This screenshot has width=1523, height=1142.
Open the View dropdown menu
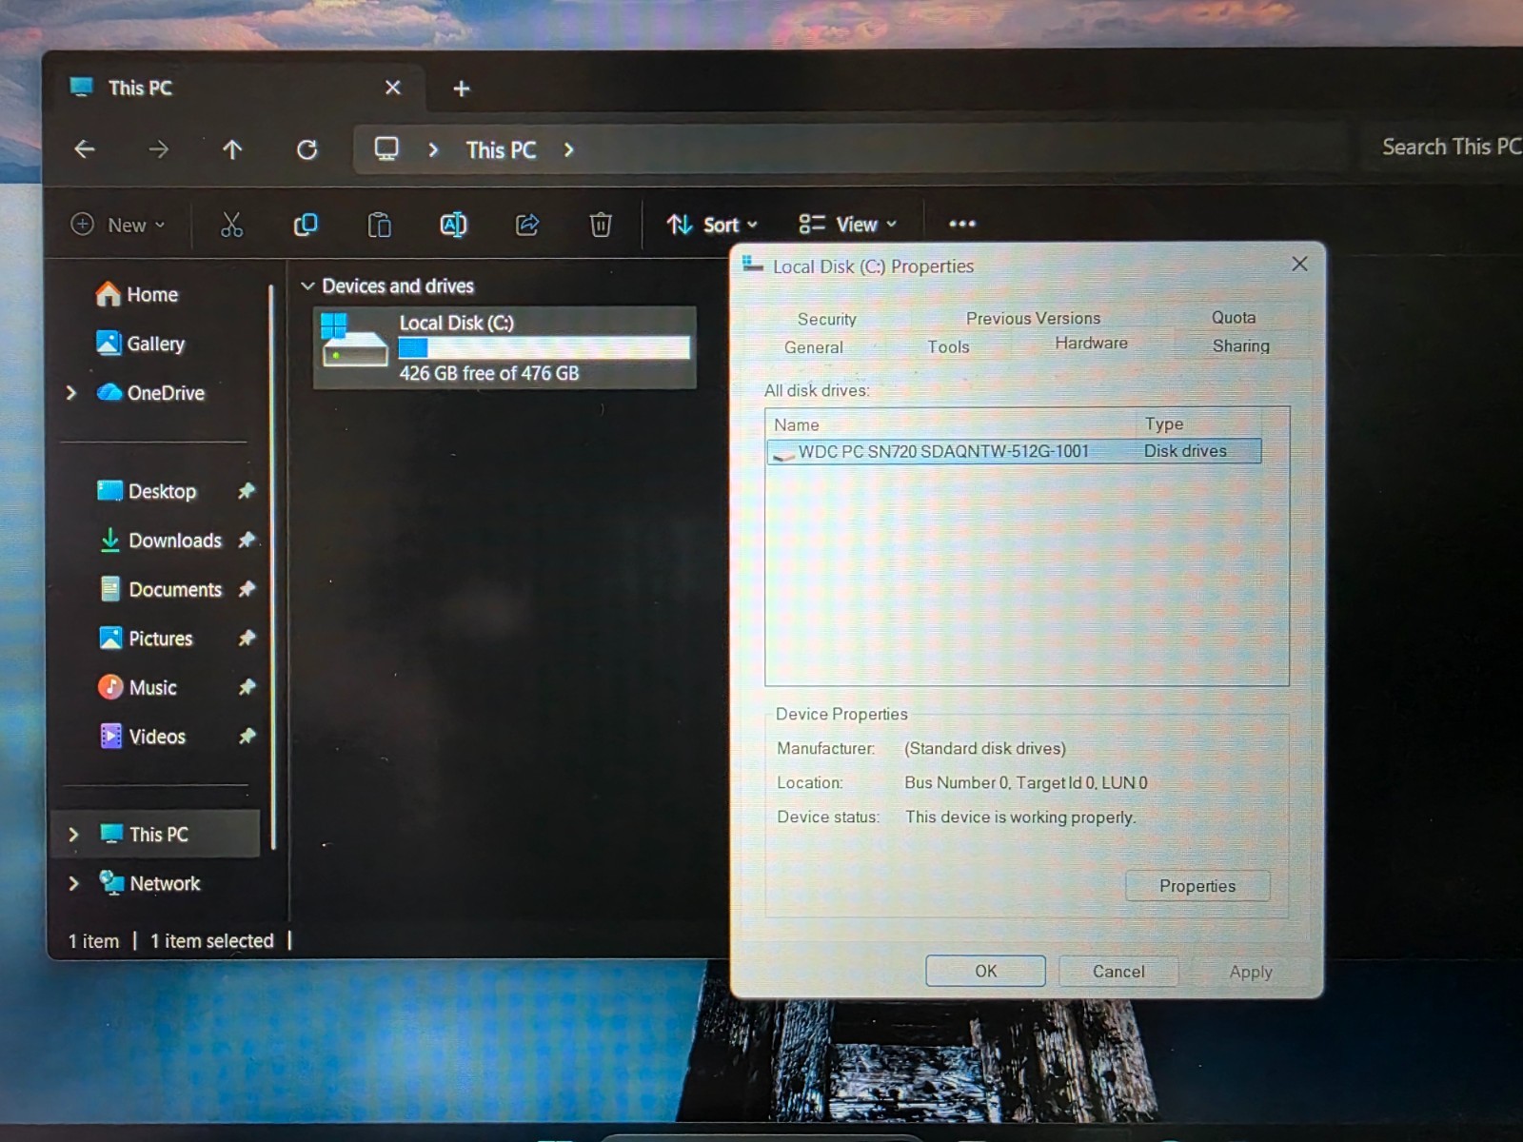coord(847,225)
